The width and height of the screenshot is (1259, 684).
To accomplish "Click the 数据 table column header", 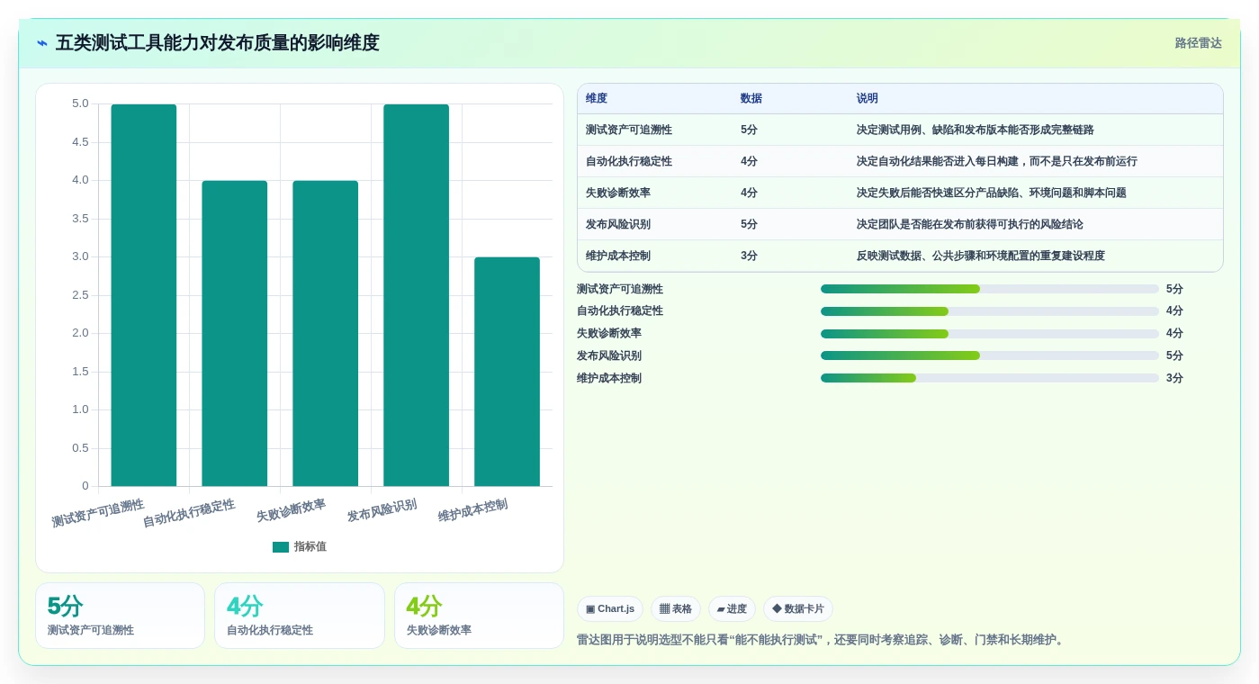I will click(751, 99).
